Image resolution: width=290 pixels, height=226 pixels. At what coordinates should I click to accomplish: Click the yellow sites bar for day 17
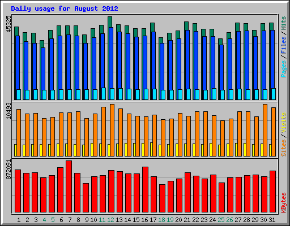[151, 149]
